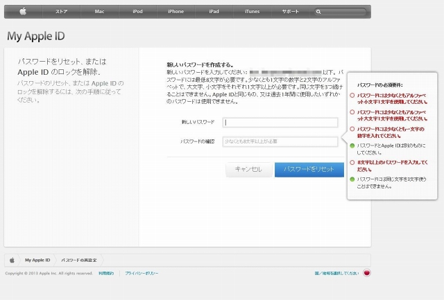
Task: Click the Apple icon in footer breadcrumb
Action: pyautogui.click(x=12, y=260)
